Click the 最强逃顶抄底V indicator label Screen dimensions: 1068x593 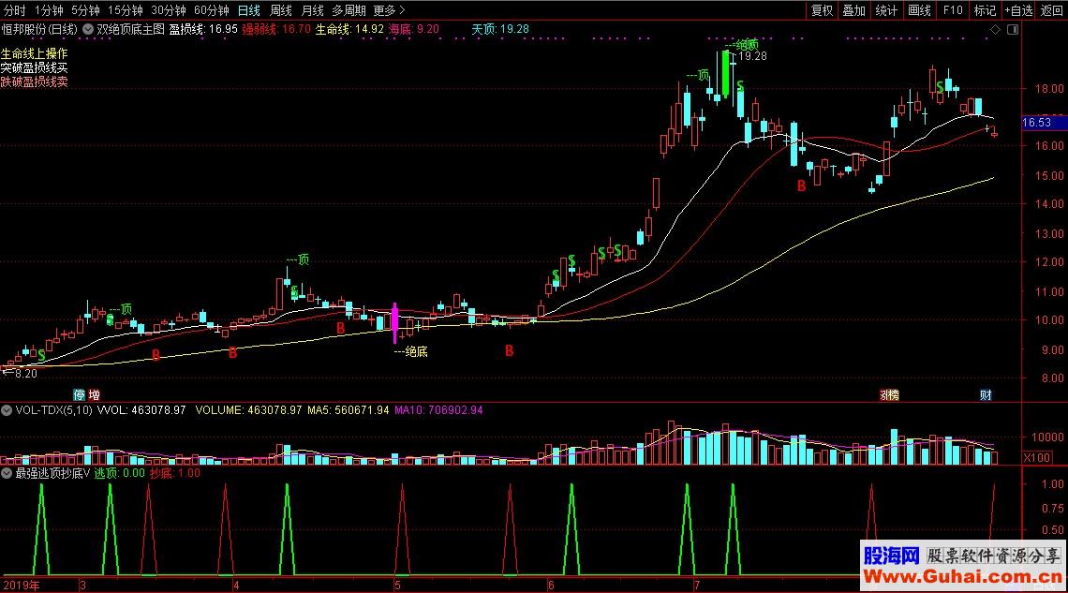click(52, 473)
